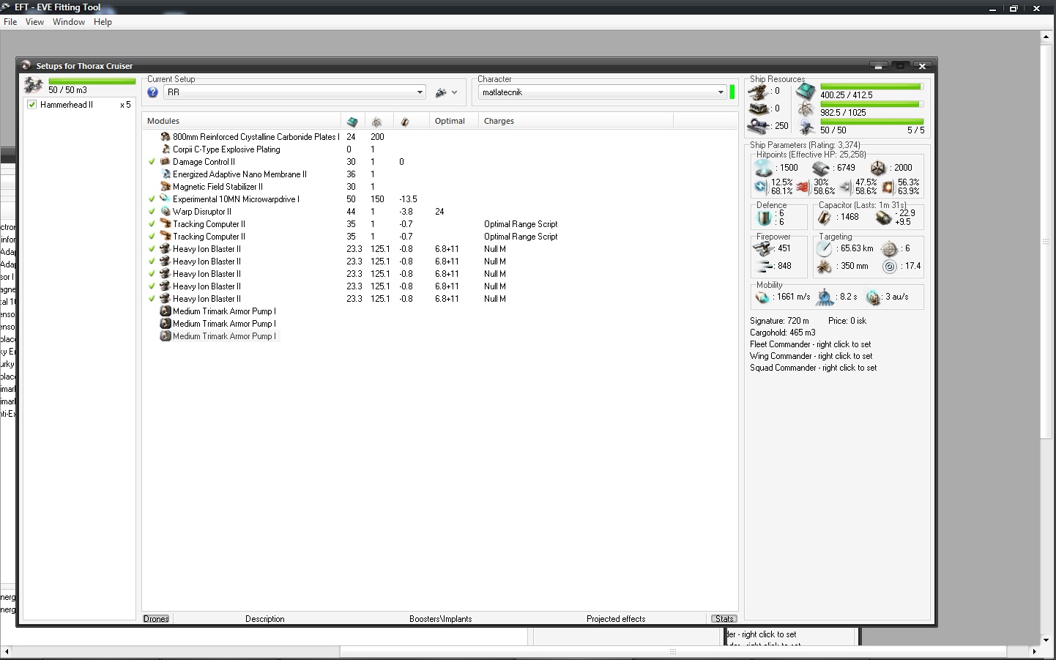Click the capacitor recharge icon beside -22.9
1056x660 pixels.
tap(883, 218)
